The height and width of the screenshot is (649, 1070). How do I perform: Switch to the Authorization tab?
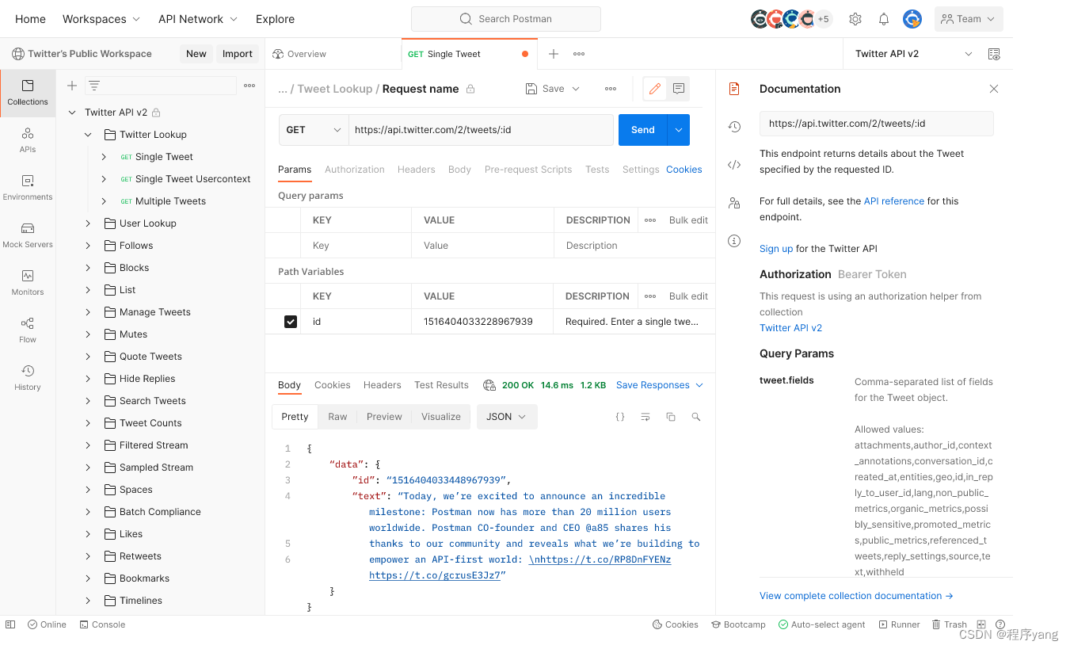tap(355, 170)
